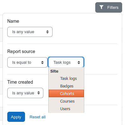Choose Badges from the source list

pos(66,86)
